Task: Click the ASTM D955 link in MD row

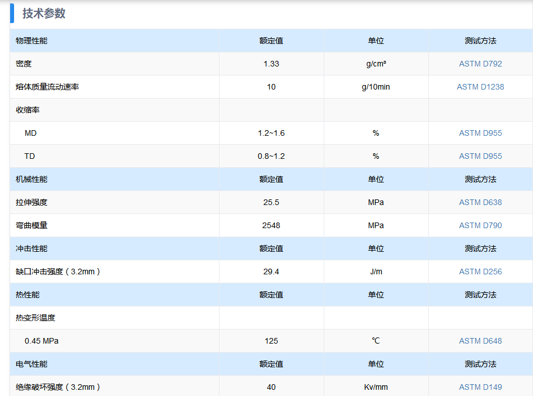Action: point(480,133)
